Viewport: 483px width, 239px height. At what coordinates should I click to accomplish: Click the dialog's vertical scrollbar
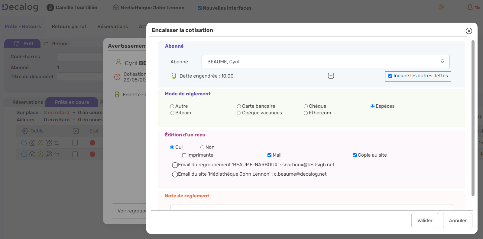pyautogui.click(x=473, y=118)
